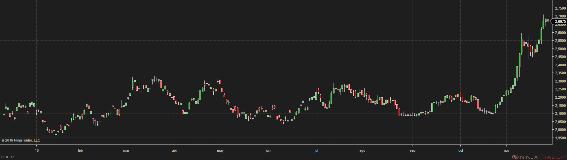Click the 'jun' month label on time axis

click(268, 151)
